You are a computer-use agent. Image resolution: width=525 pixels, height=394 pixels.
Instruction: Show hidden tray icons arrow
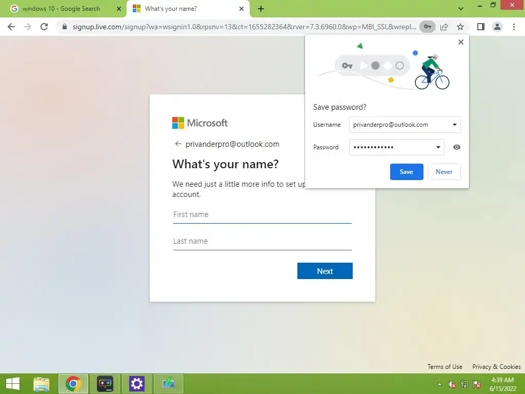point(439,384)
